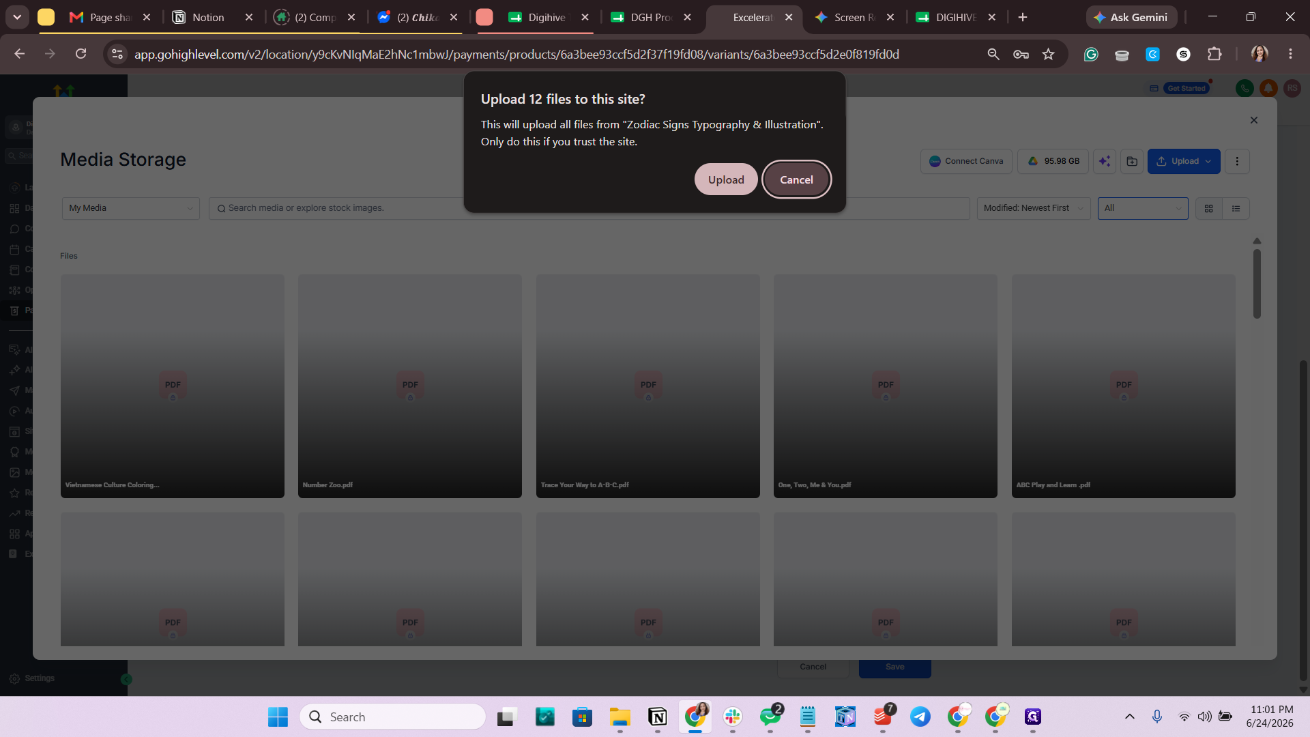
Task: Switch to list view layout
Action: click(1236, 208)
